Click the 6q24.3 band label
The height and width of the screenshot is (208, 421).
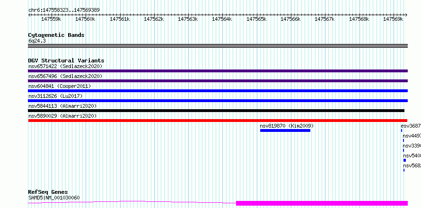click(x=37, y=41)
